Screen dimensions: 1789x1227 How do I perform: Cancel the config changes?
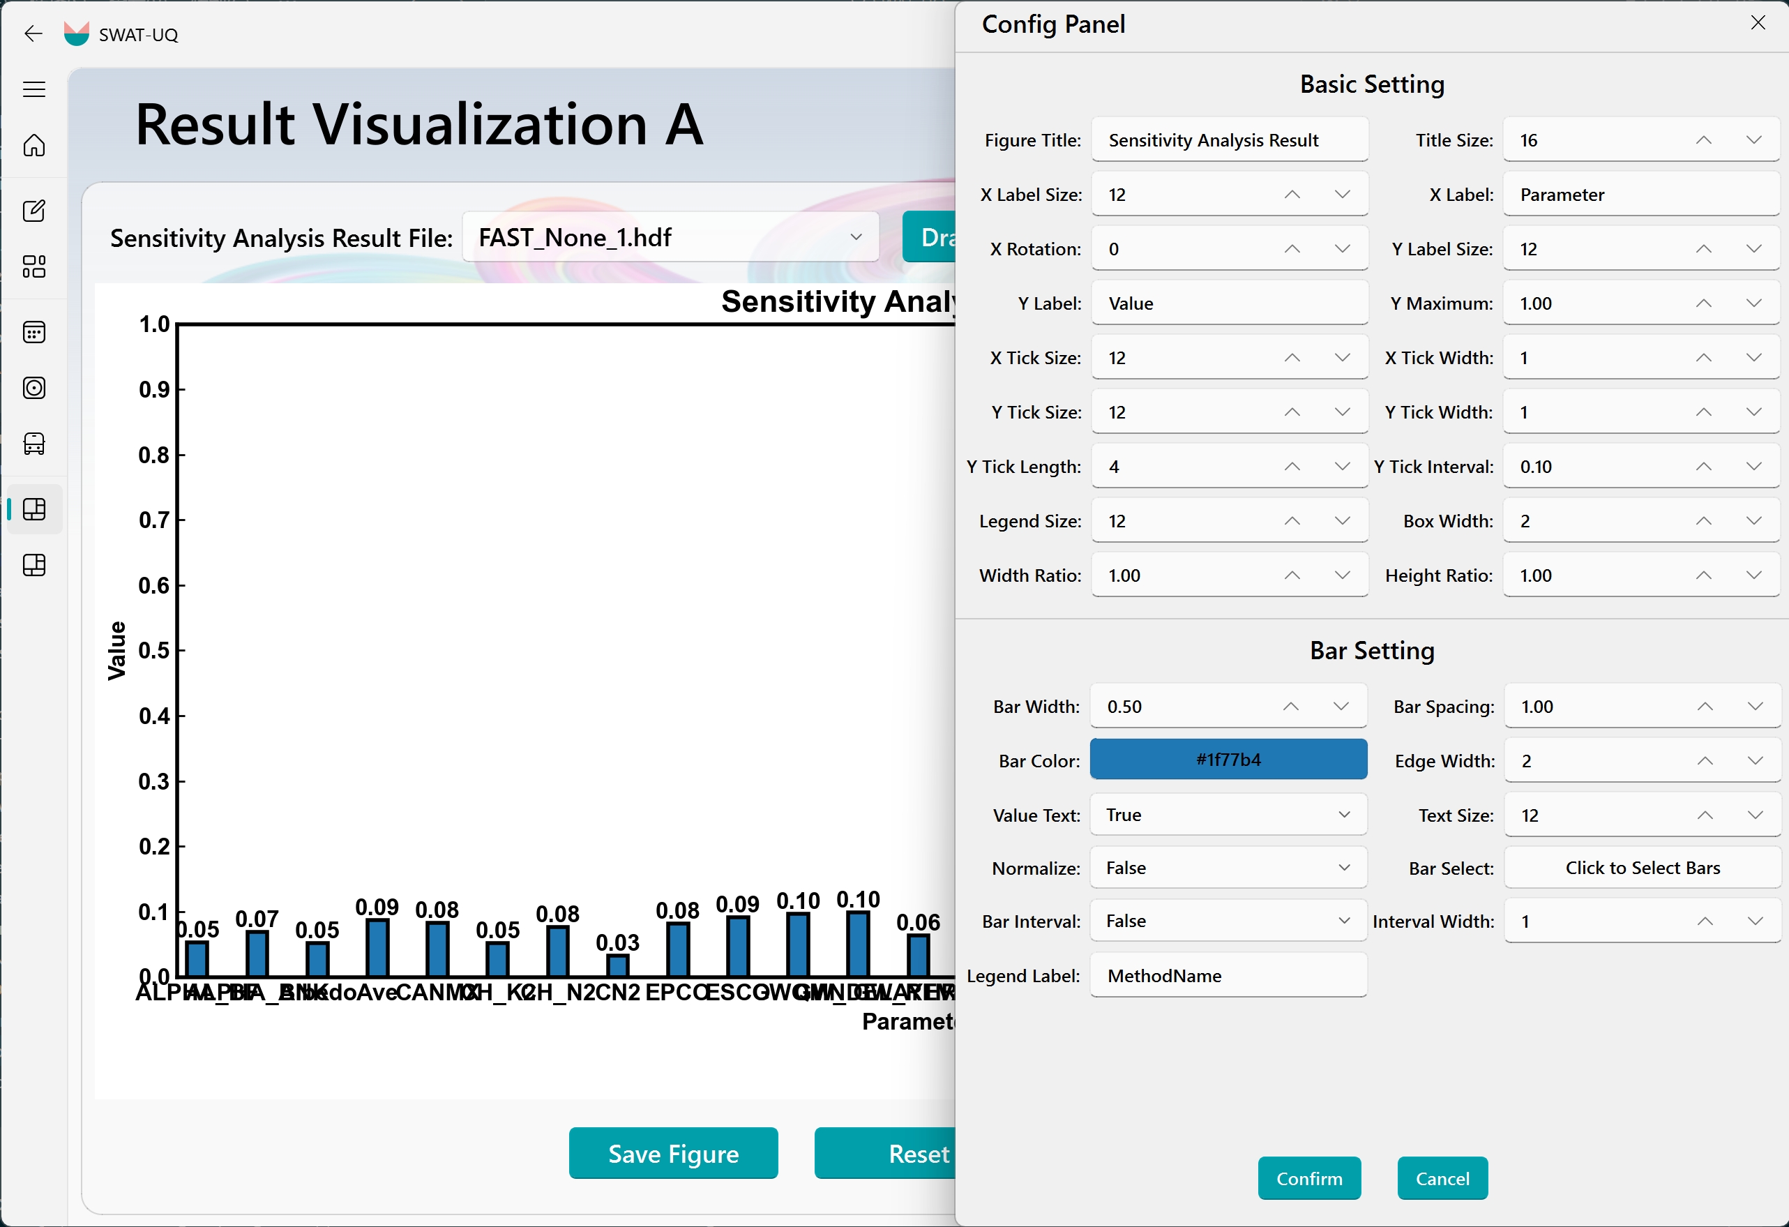pyautogui.click(x=1442, y=1178)
